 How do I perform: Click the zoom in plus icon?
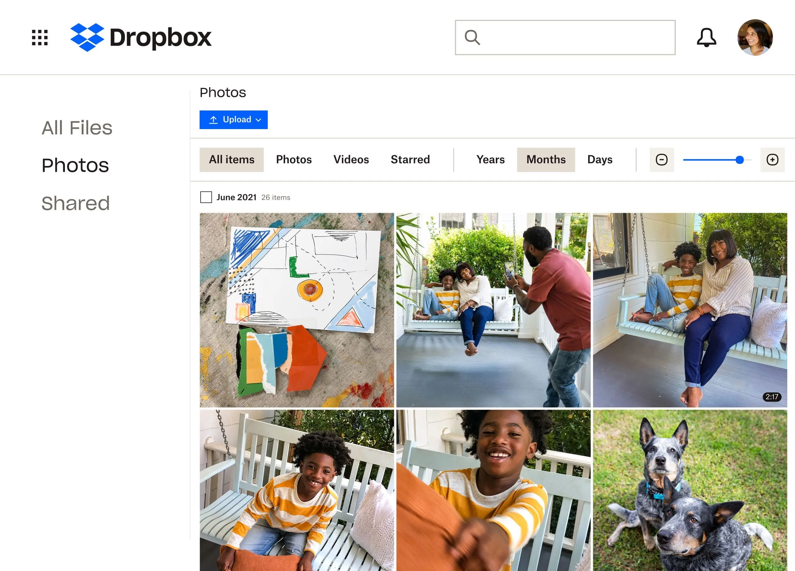pos(773,160)
